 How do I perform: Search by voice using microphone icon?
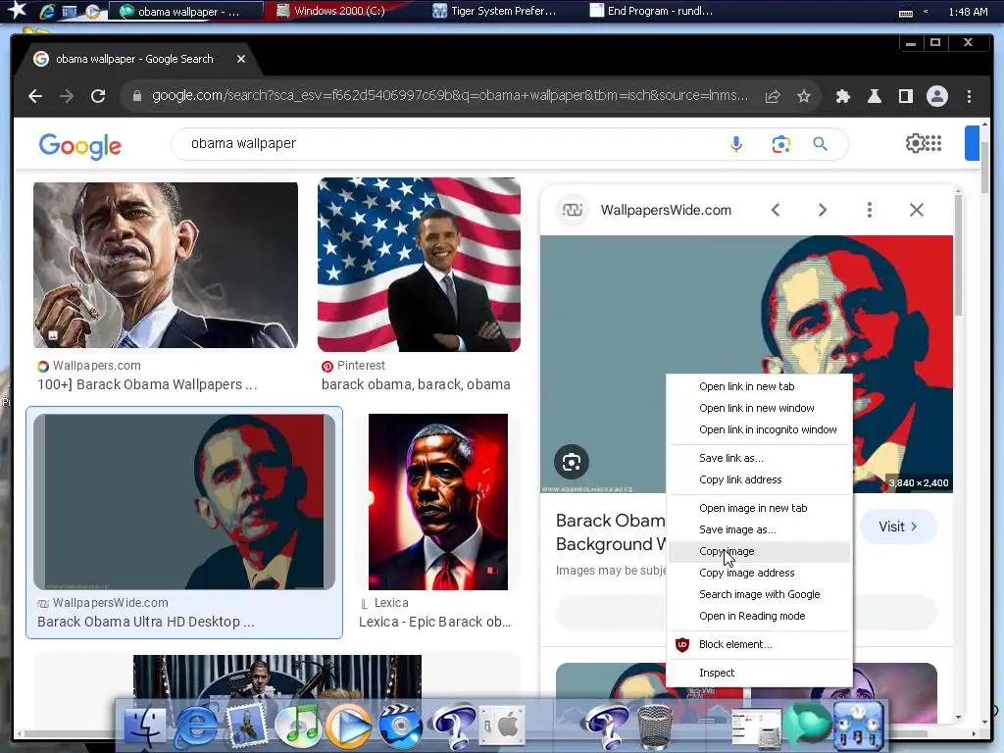coord(736,144)
